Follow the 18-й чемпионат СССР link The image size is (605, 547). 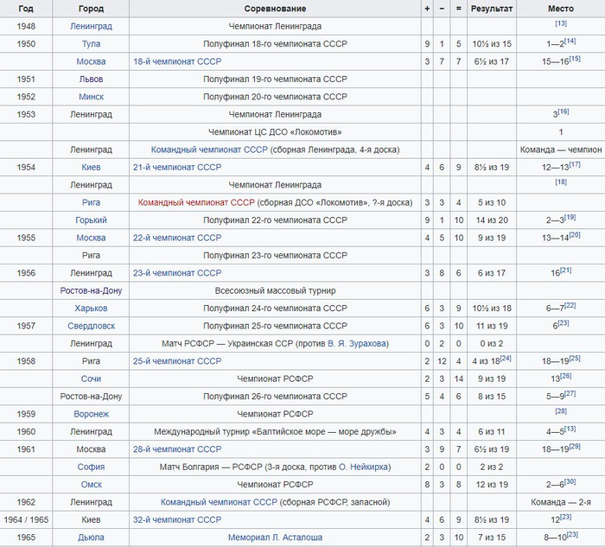tap(177, 61)
